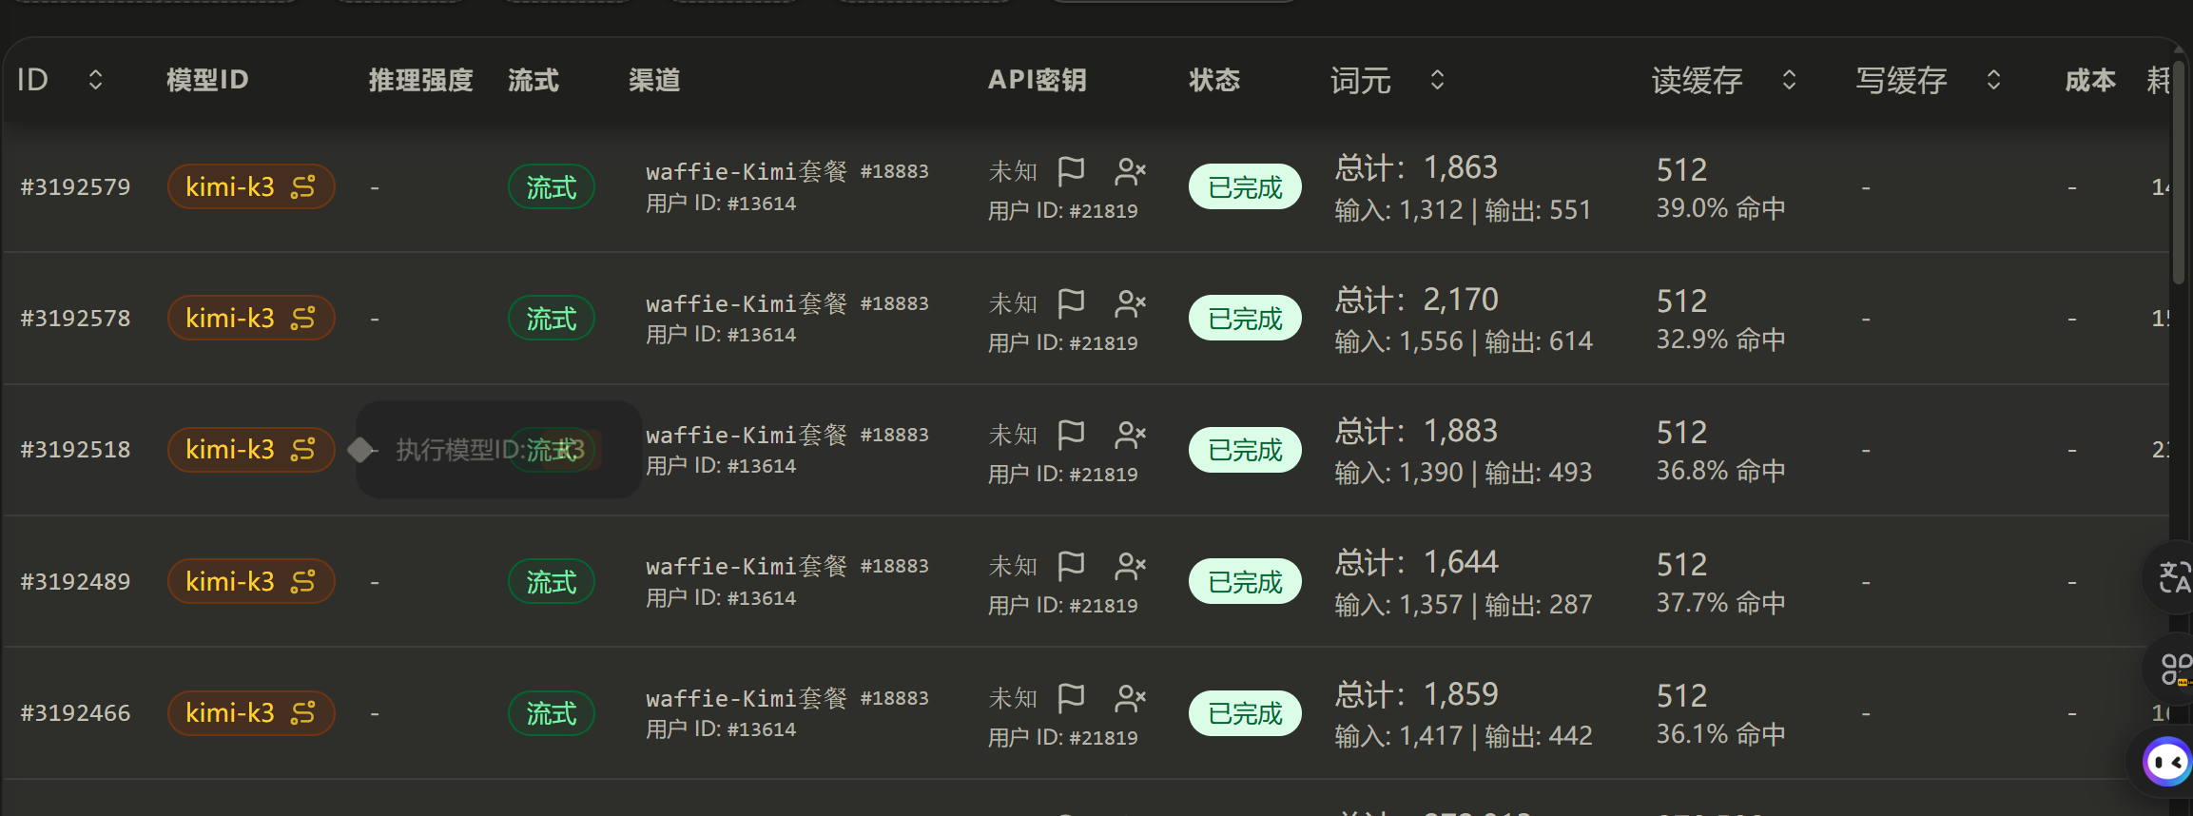Click the 流式 column header
The height and width of the screenshot is (816, 2193).
point(534,80)
